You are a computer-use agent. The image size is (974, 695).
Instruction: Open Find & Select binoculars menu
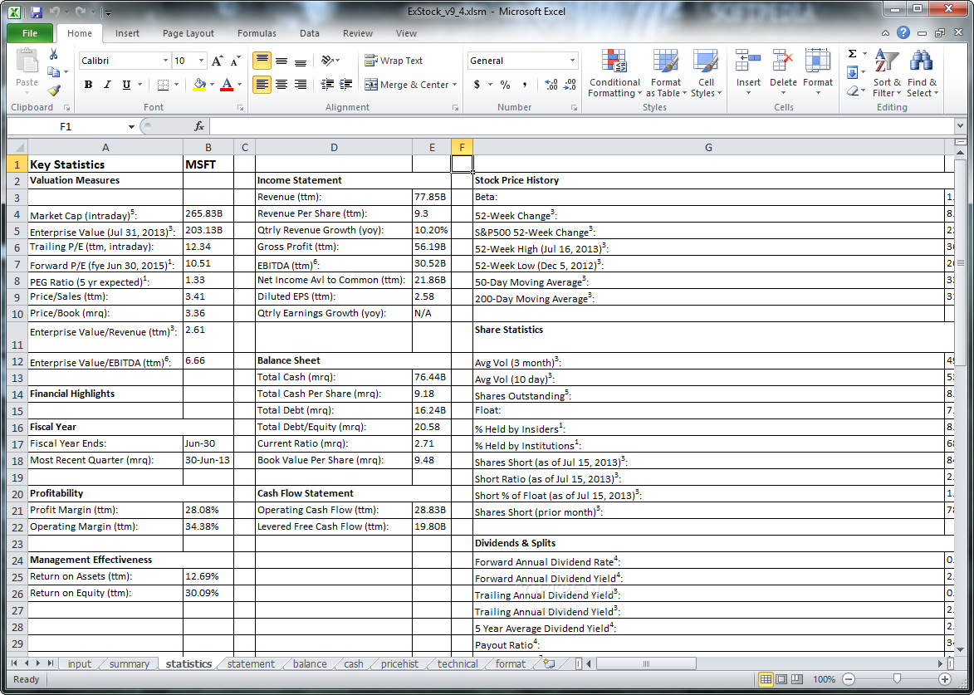tap(922, 73)
